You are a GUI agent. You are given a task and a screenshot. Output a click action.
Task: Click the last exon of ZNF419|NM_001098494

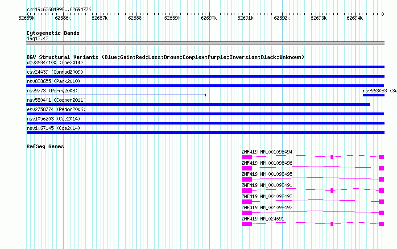(381, 158)
